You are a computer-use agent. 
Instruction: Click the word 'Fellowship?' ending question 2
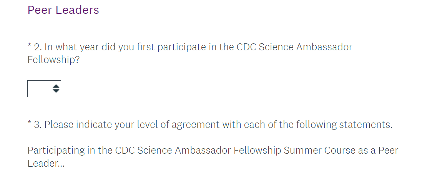[53, 60]
